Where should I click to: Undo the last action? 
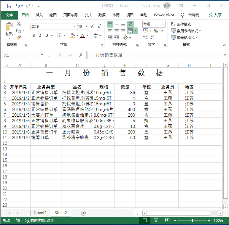point(18,6)
